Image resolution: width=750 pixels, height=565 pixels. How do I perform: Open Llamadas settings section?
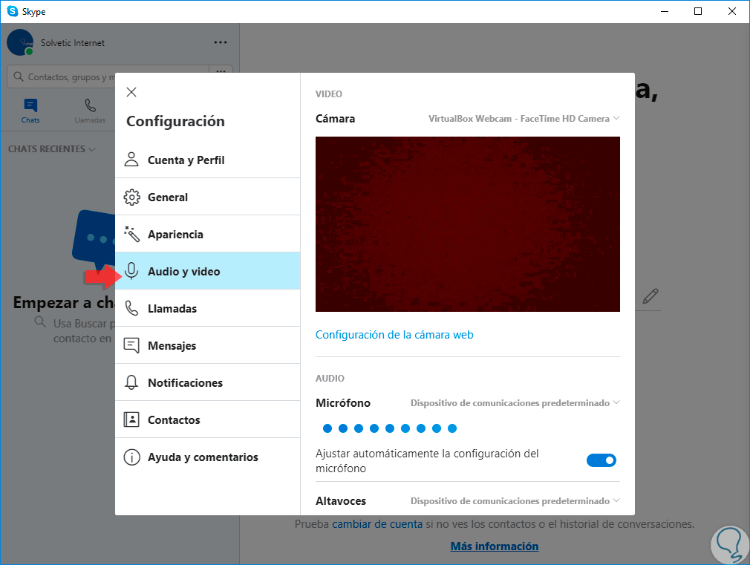(208, 308)
